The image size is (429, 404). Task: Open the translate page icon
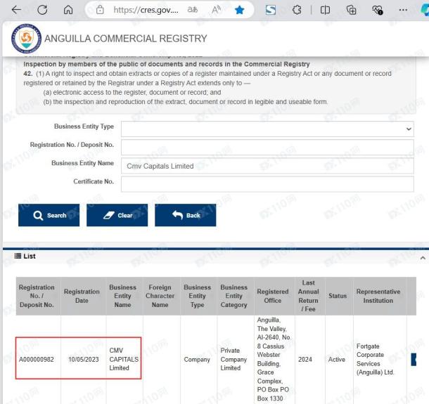coord(192,10)
